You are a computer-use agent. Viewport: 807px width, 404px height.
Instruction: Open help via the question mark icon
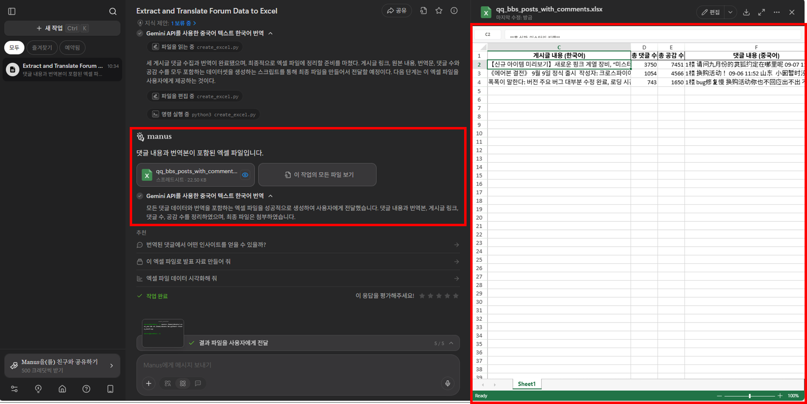[x=86, y=389]
